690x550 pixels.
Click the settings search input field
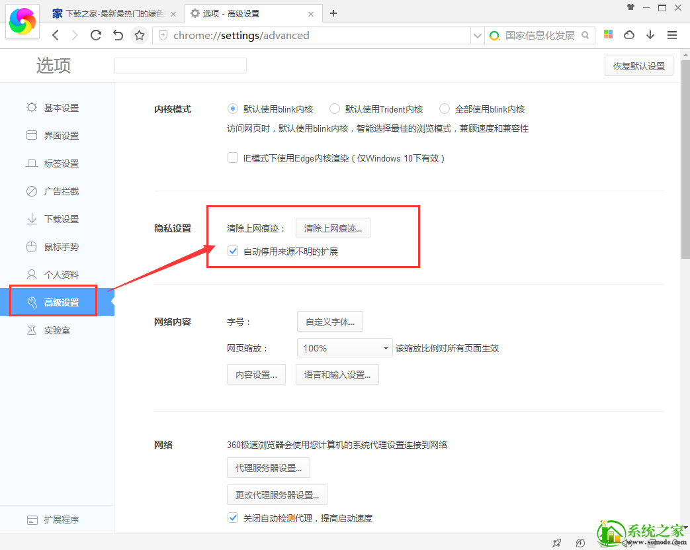[x=180, y=66]
